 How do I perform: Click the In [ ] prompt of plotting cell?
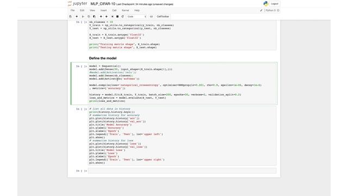(82, 109)
